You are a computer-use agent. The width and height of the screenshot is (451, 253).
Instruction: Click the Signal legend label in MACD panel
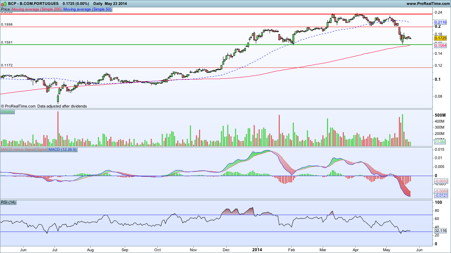click(x=42, y=150)
